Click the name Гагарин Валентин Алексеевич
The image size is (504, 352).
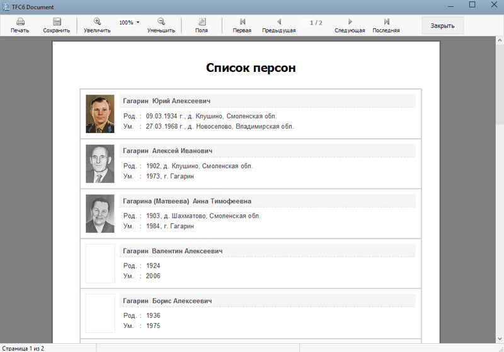[173, 251]
